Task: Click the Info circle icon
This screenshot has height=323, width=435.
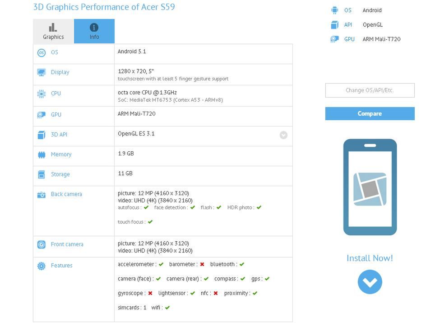Action: click(94, 28)
